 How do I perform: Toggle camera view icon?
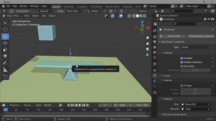(147, 49)
